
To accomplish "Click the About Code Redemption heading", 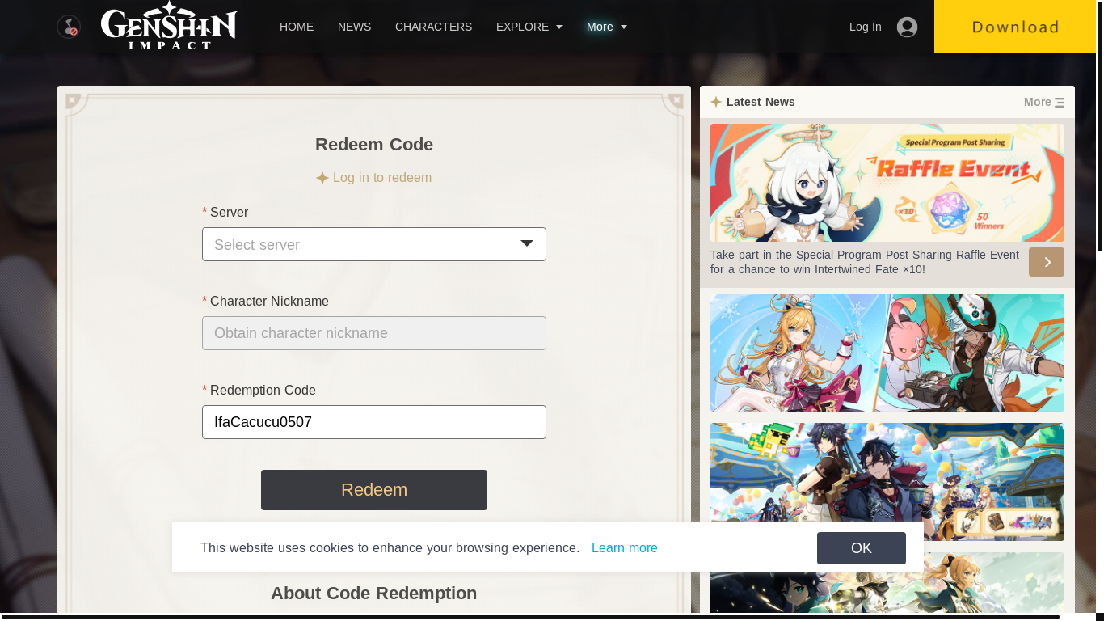I will (374, 594).
